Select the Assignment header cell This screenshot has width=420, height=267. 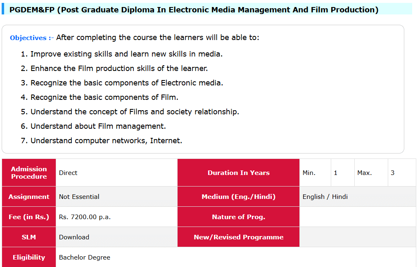pyautogui.click(x=29, y=196)
